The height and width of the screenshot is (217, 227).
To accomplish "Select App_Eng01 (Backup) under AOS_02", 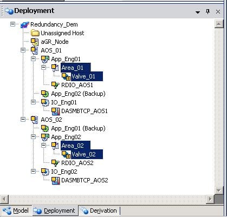I will pyautogui.click(x=78, y=128).
